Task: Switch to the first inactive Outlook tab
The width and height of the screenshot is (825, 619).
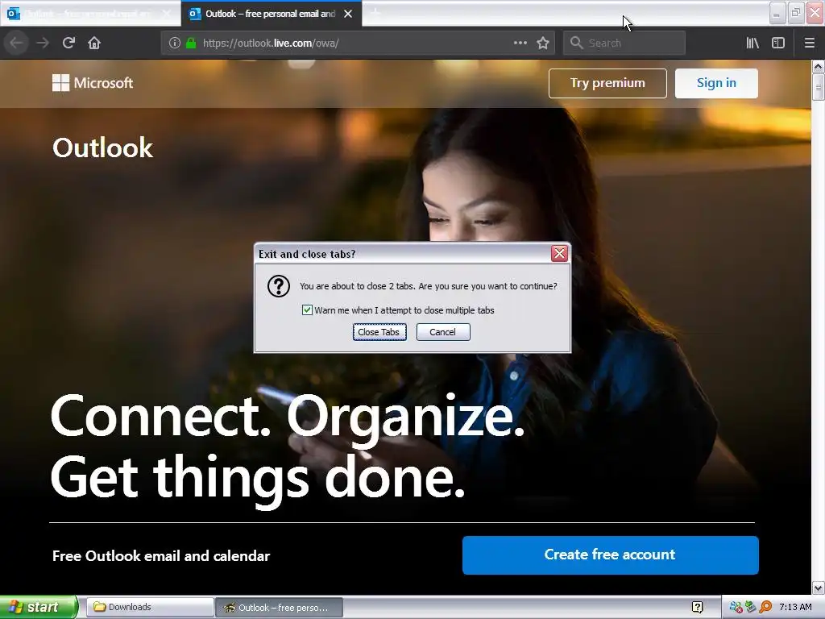Action: (89, 14)
